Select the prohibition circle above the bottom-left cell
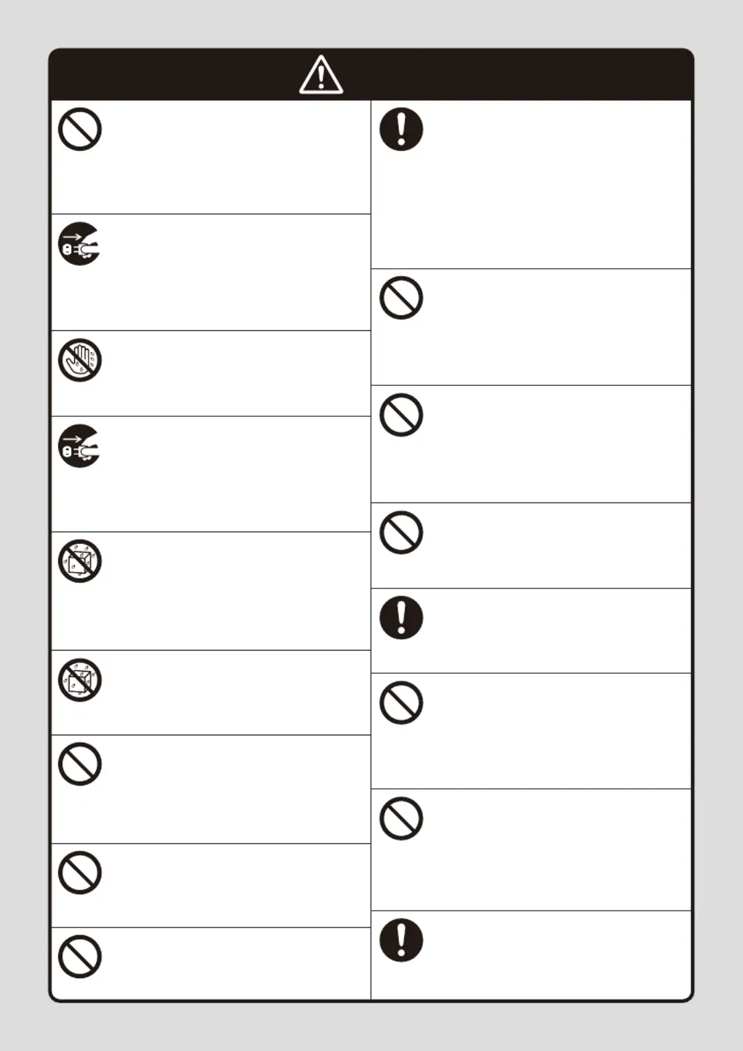Screen dimensions: 743x1051 coord(79,873)
